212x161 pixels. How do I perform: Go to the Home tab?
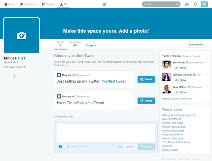9,4
